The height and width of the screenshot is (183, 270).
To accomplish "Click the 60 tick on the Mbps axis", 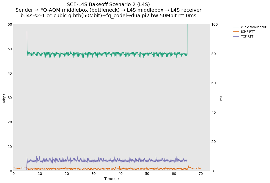I will (10, 24).
